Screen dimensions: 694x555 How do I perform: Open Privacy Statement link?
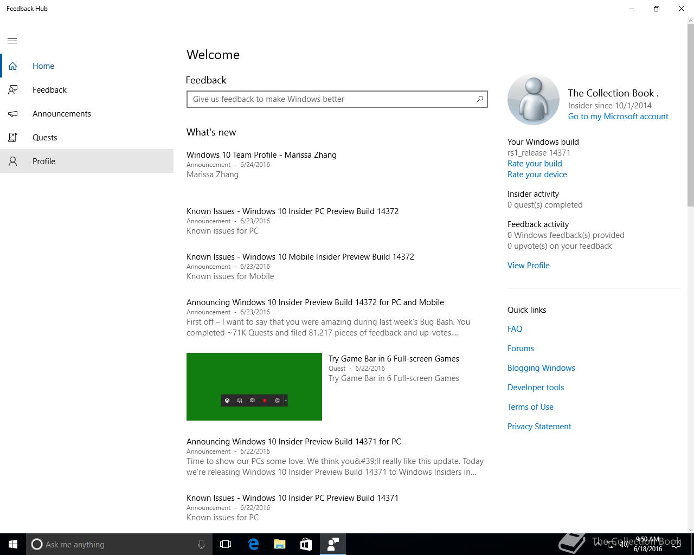539,427
